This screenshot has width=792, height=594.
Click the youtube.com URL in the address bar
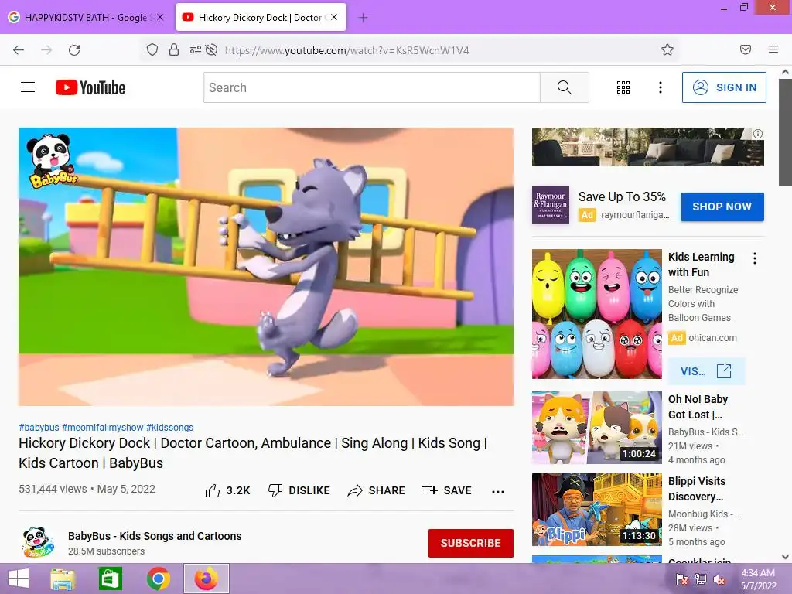347,50
